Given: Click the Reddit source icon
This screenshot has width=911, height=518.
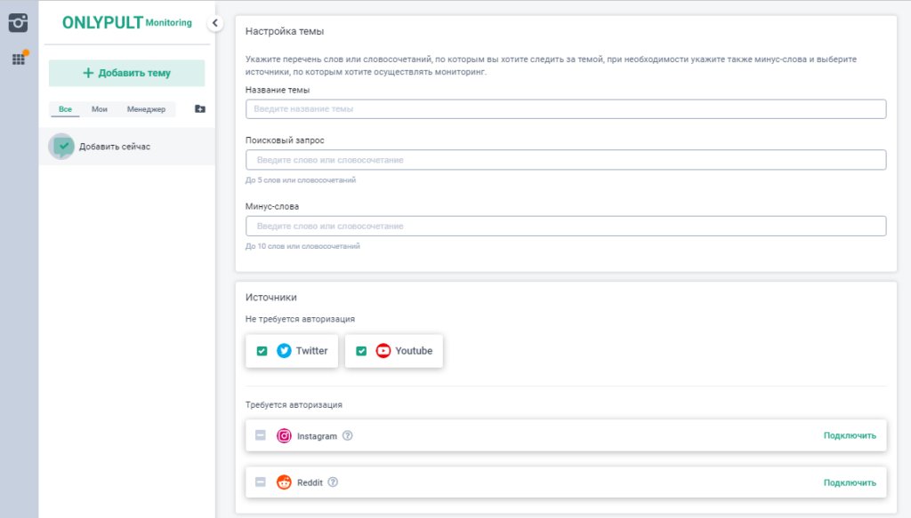Looking at the screenshot, I should coord(284,482).
